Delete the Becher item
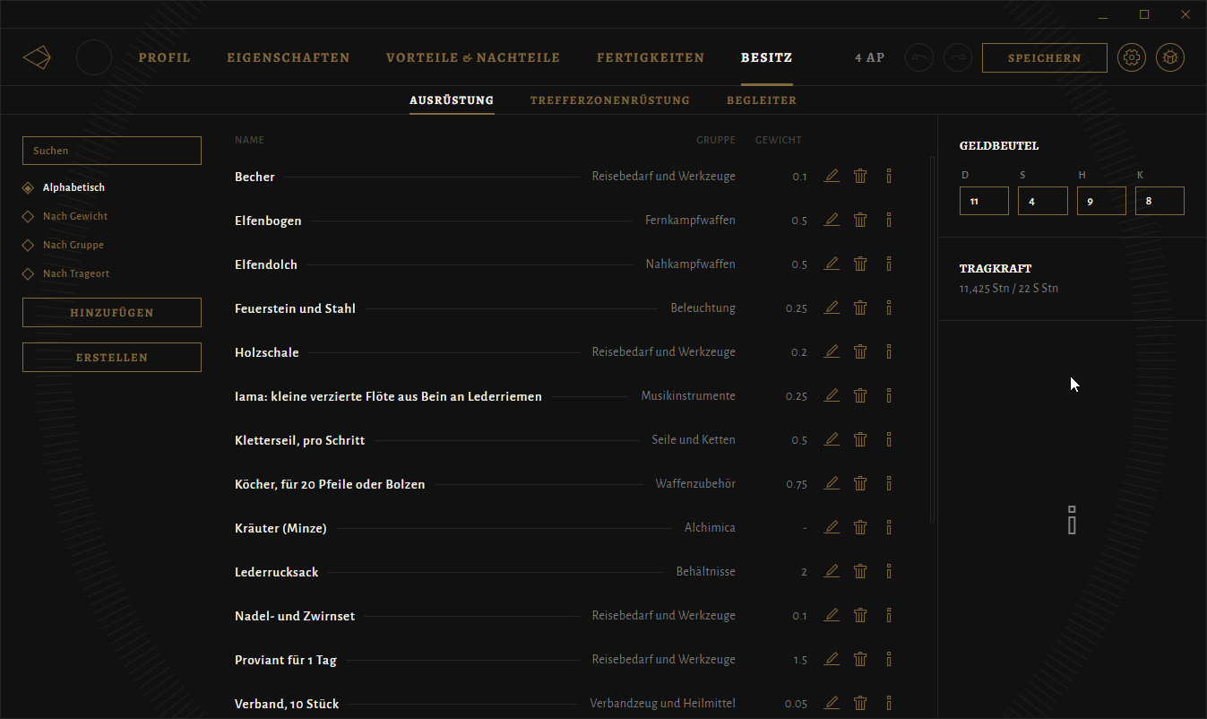The image size is (1207, 719). (860, 176)
